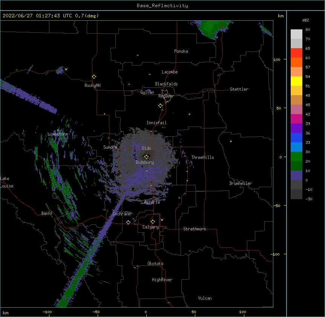This screenshot has height=317, width=325.
Task: Click the Base_Reflectivity title
Action: 162,6
